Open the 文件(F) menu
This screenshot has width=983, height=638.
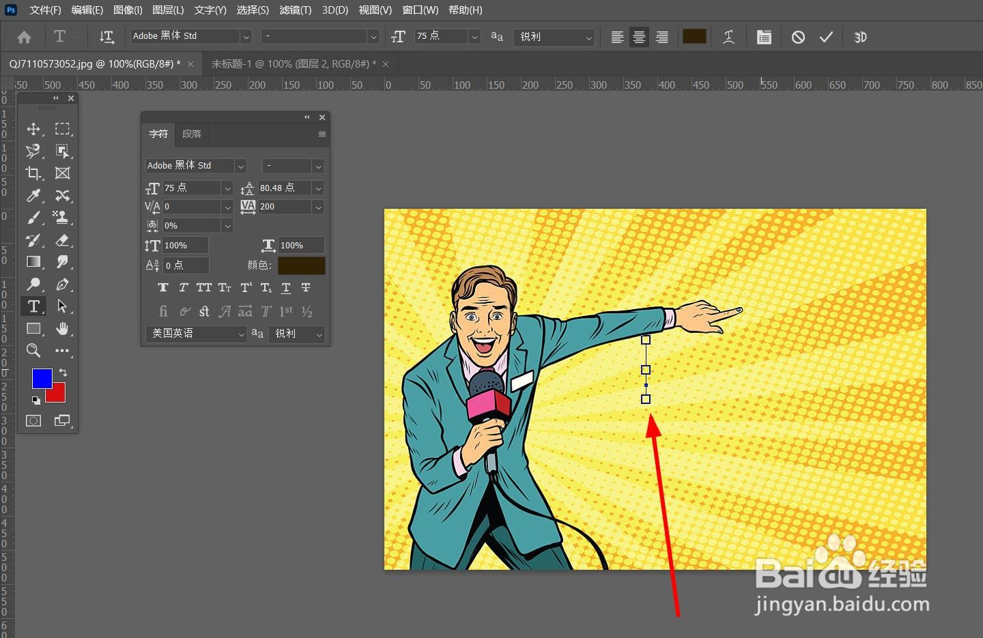45,10
